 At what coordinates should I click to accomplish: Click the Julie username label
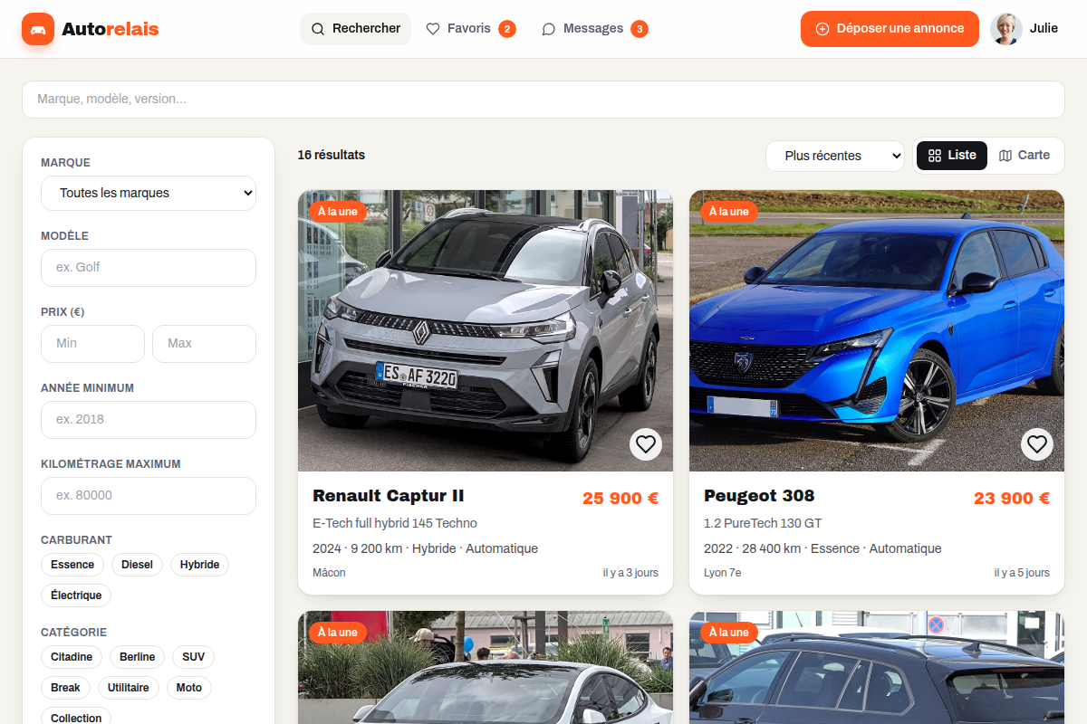pyautogui.click(x=1044, y=29)
